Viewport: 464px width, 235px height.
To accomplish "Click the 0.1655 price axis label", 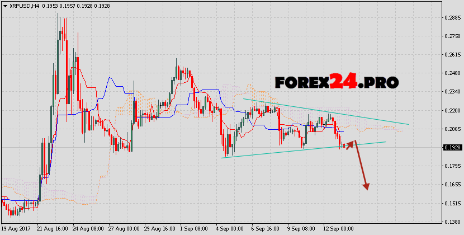I will 451,184.
